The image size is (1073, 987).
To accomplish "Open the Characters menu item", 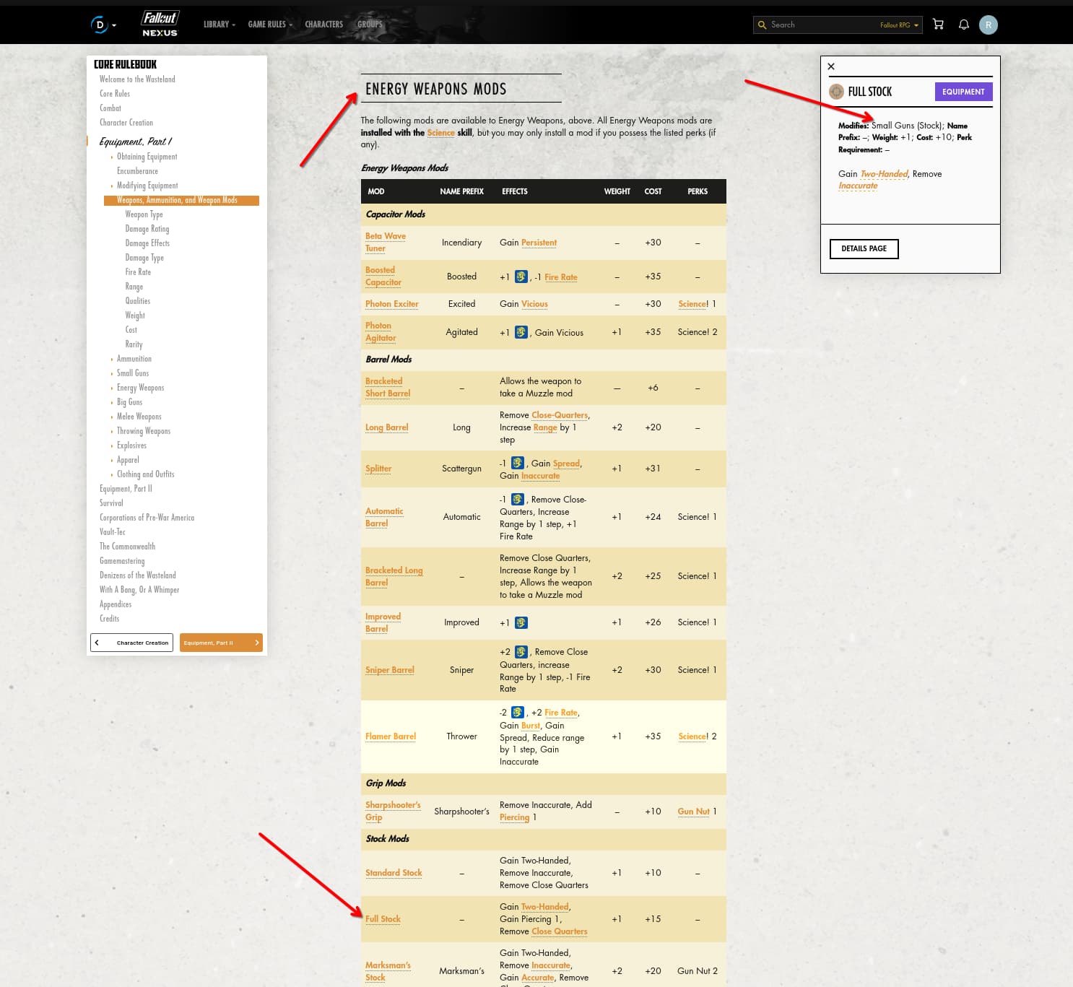I will [323, 25].
